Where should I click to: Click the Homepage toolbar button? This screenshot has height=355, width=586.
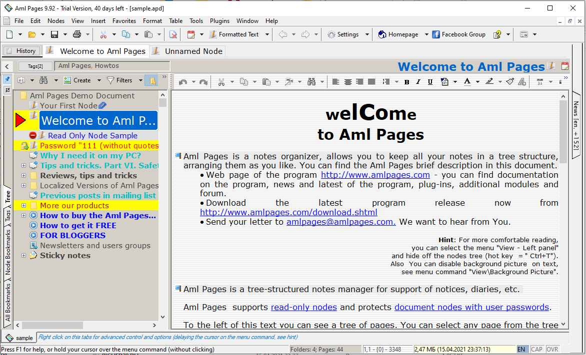point(398,34)
